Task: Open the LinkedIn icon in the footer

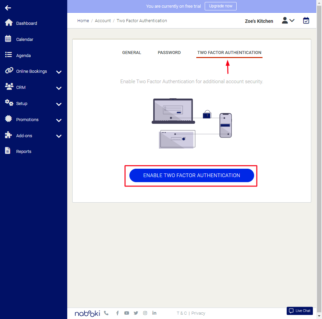Action: coord(154,313)
